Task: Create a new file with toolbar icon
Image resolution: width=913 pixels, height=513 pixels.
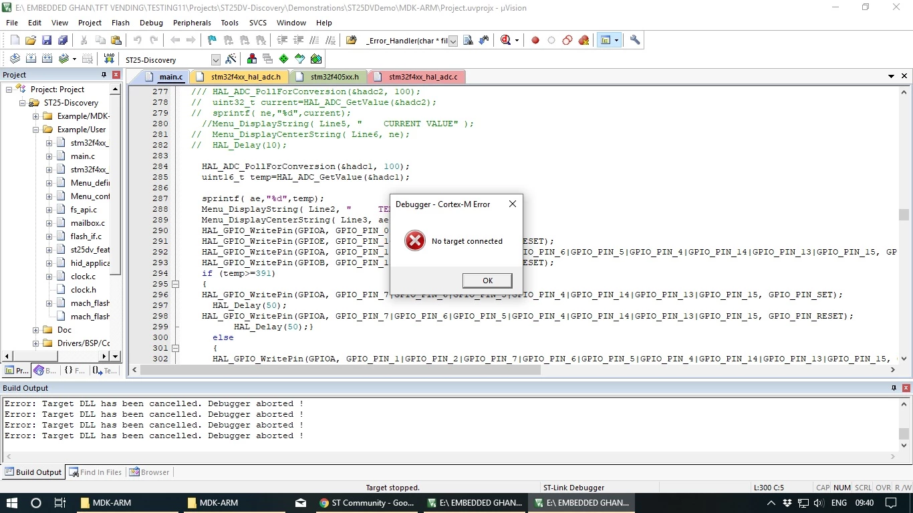Action: point(15,40)
